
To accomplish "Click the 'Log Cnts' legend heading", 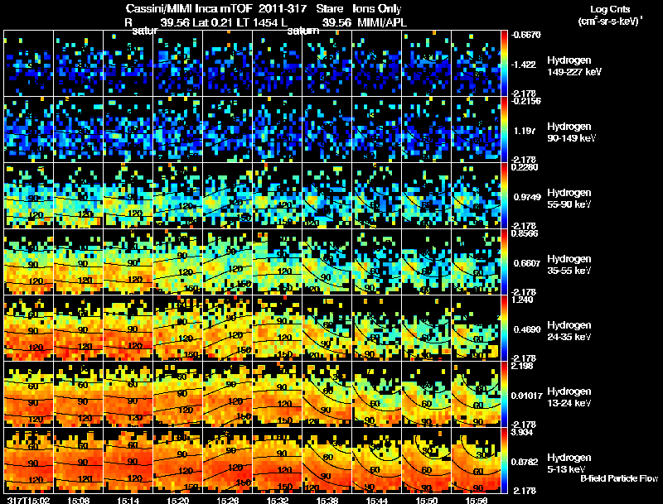I will click(x=610, y=9).
